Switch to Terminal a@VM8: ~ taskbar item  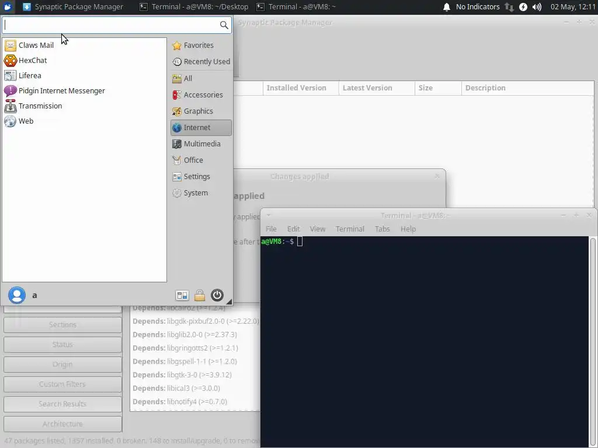296,7
